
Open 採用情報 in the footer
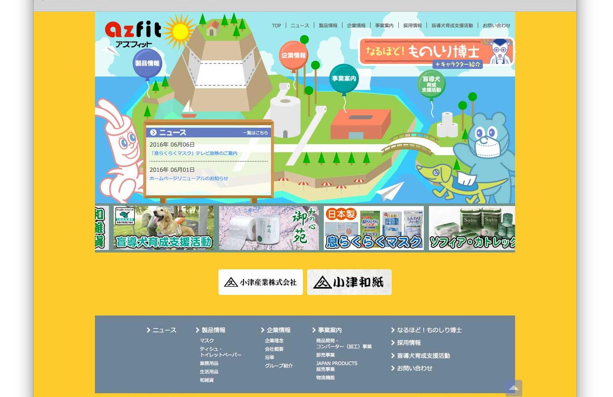[406, 343]
